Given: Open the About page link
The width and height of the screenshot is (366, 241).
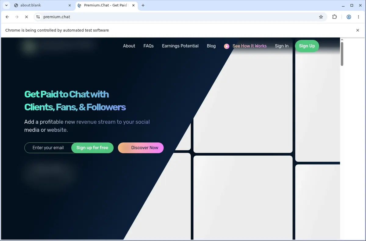Looking at the screenshot, I should coord(129,46).
